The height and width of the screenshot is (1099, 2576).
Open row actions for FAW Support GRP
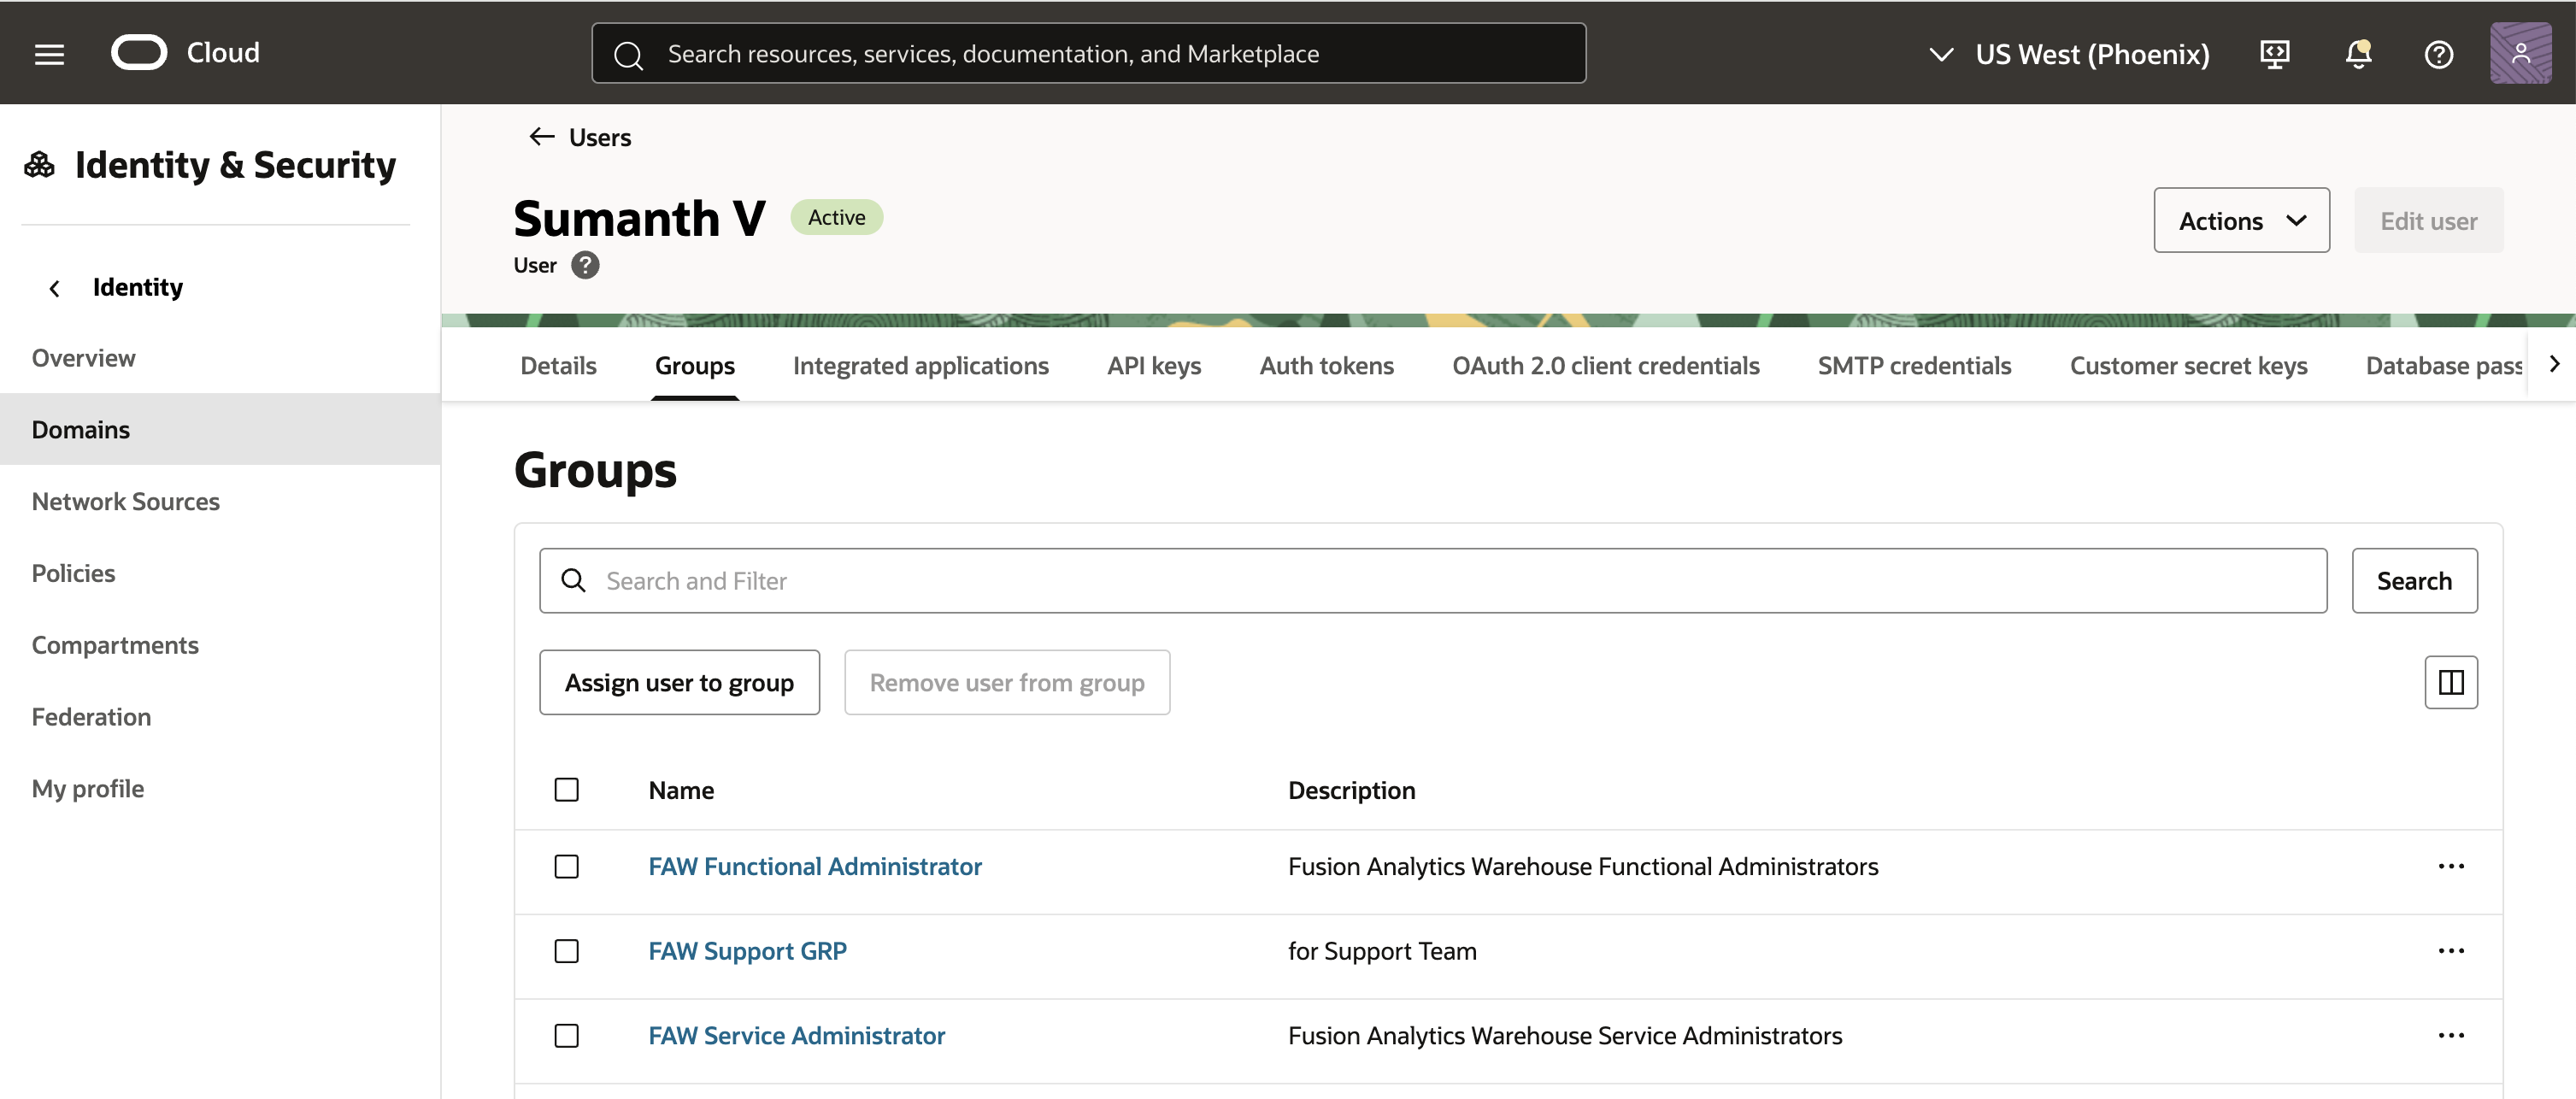(2450, 951)
